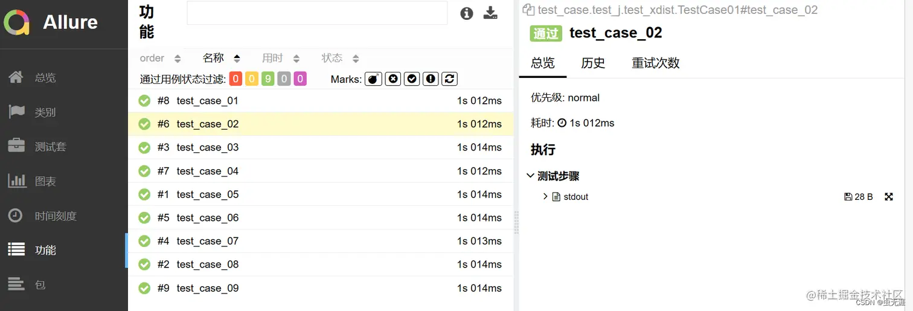The height and width of the screenshot is (311, 913).
Task: Toggle the gray skipped status filter
Action: pyautogui.click(x=284, y=79)
